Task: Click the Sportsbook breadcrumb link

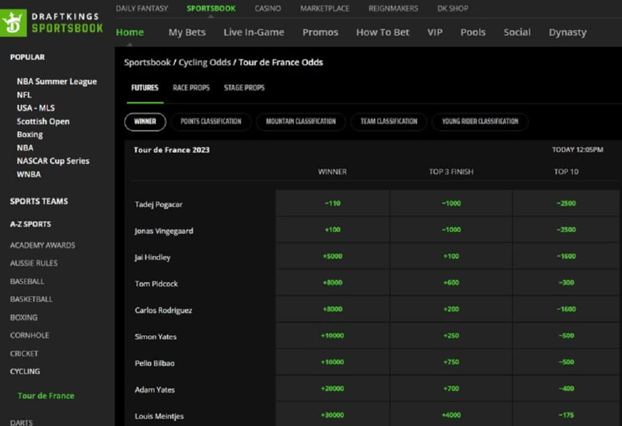Action: [147, 62]
